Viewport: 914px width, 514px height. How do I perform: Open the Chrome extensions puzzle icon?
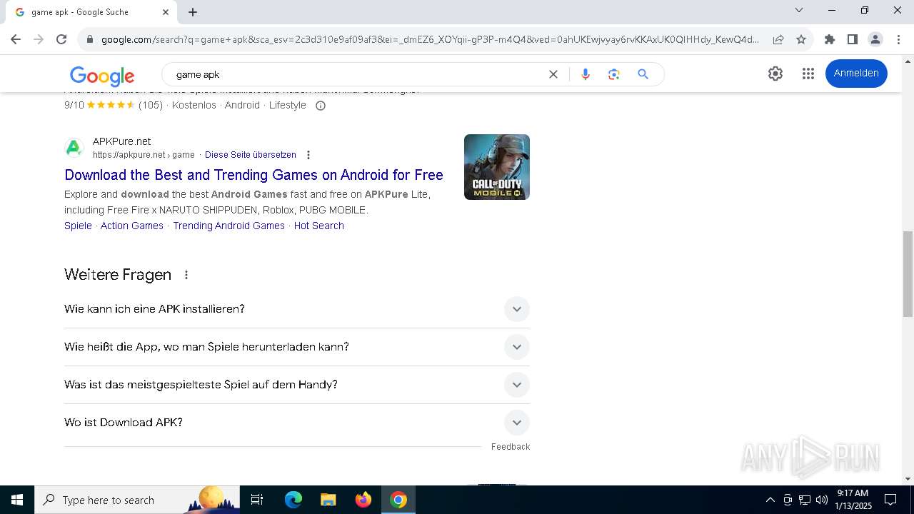[829, 39]
